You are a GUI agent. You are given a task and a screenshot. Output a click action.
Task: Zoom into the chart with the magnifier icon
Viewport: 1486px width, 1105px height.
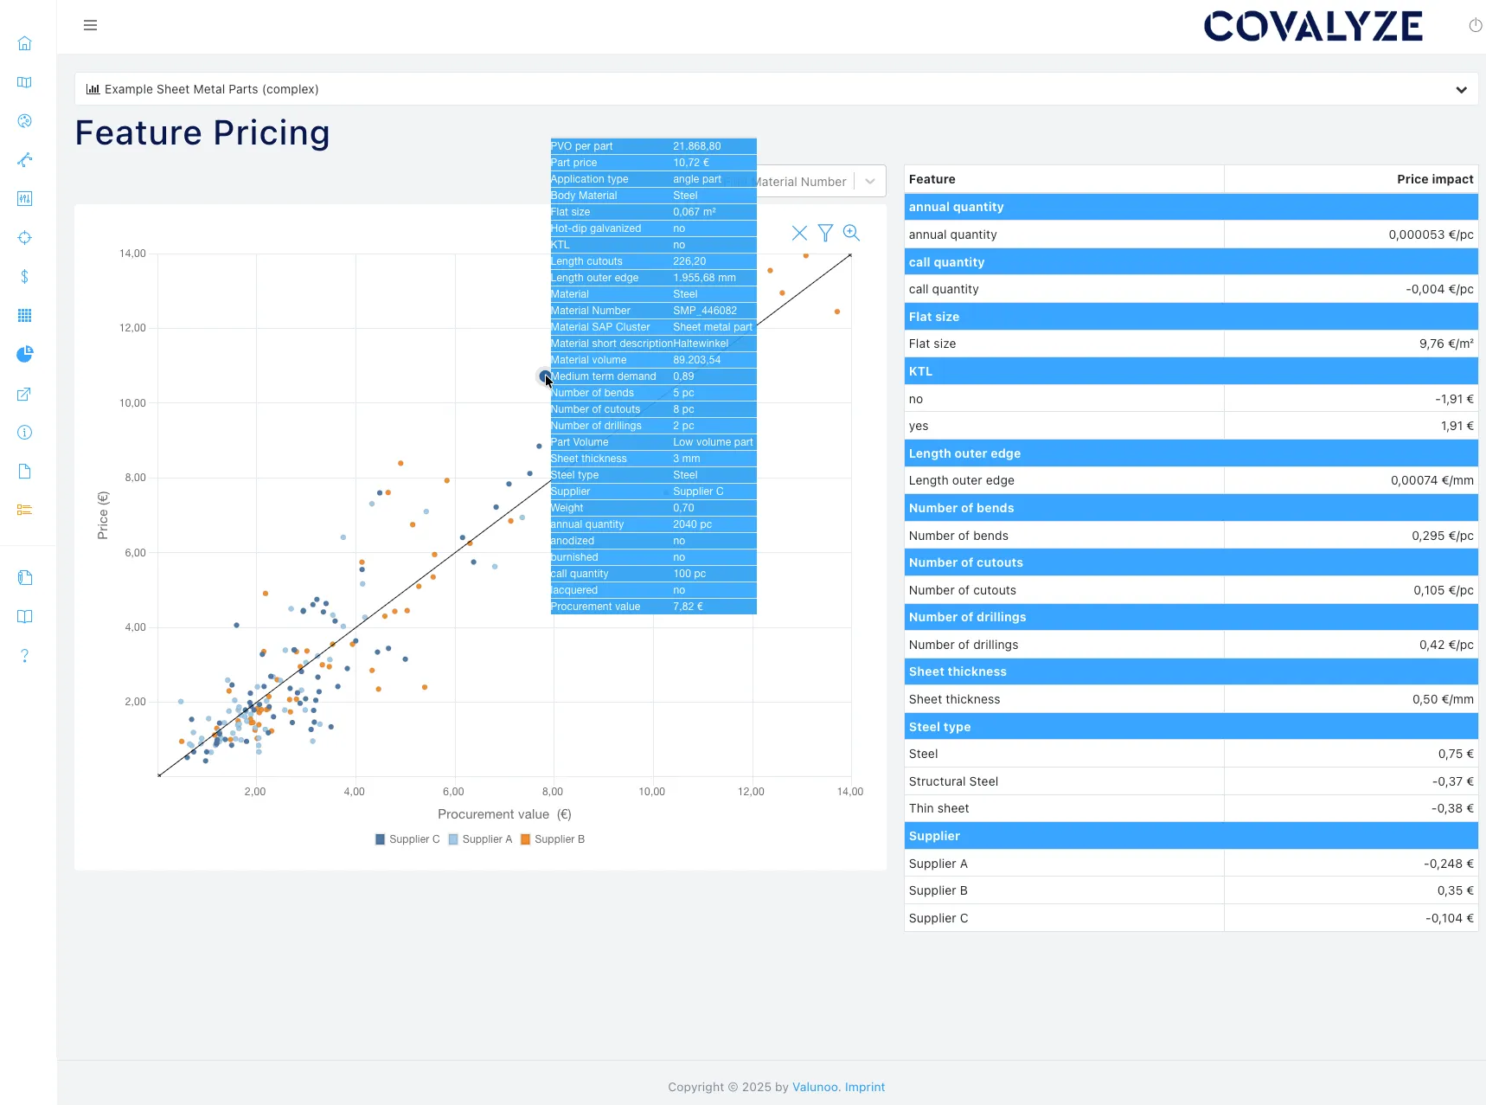pos(851,233)
